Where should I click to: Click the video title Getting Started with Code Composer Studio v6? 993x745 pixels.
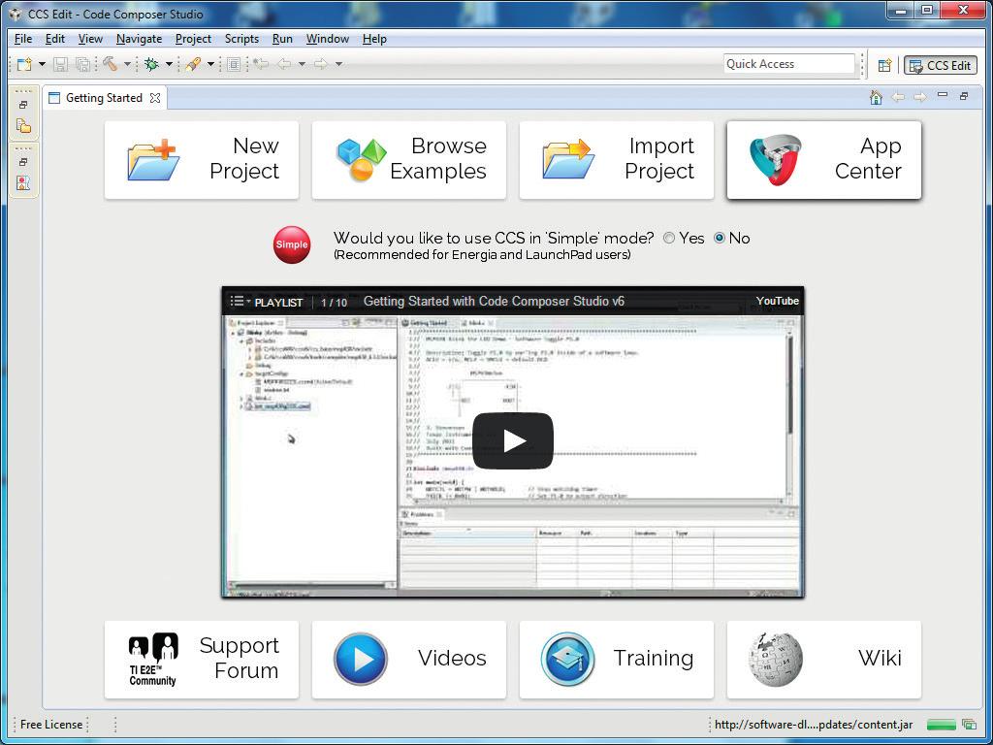click(494, 302)
